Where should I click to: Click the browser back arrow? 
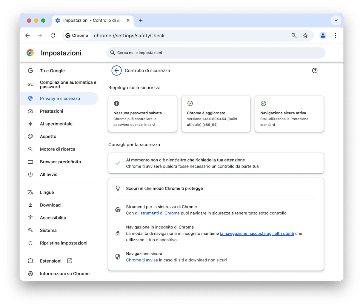point(27,36)
